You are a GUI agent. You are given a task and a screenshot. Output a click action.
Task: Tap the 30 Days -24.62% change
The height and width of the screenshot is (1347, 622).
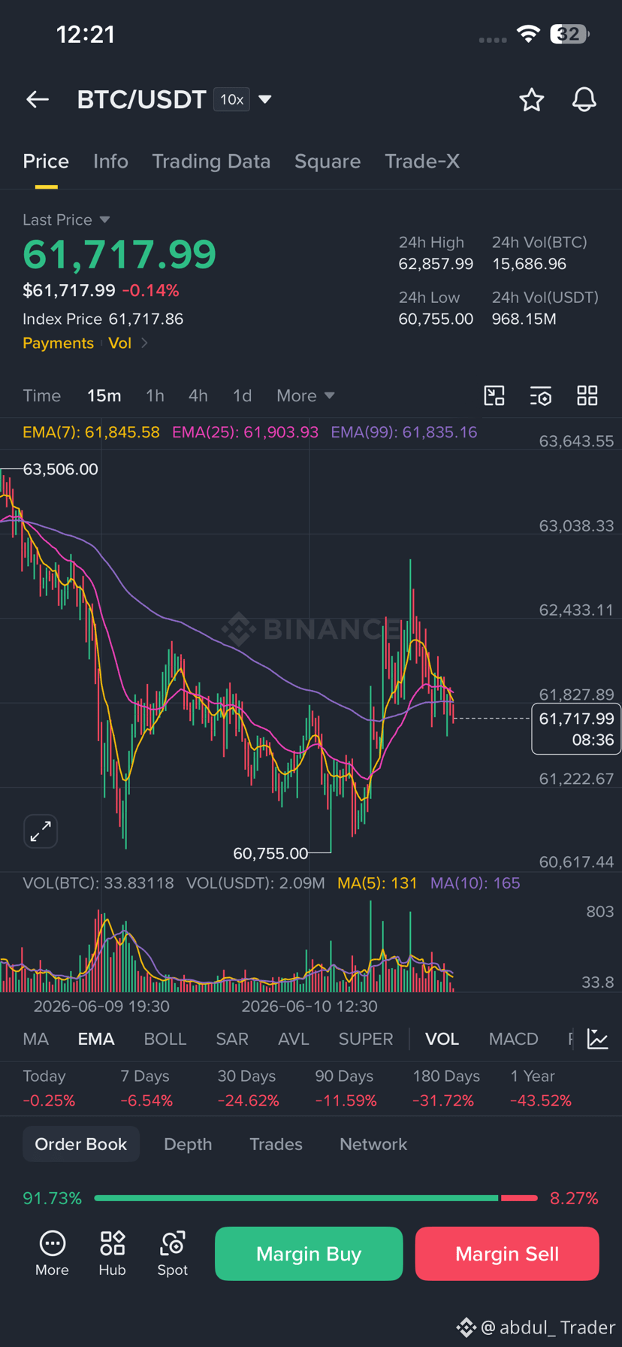point(248,1088)
